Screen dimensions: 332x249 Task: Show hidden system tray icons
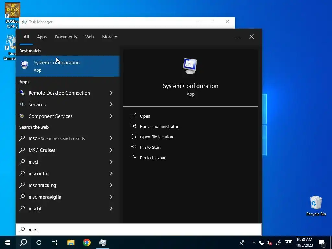pyautogui.click(x=254, y=243)
